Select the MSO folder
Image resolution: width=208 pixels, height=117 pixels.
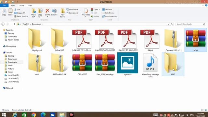pos(173,64)
